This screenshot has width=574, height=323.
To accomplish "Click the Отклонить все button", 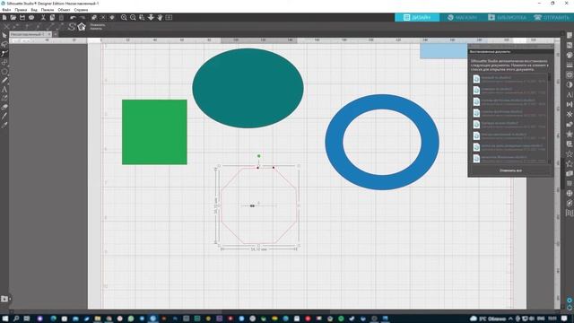I will (x=510, y=170).
